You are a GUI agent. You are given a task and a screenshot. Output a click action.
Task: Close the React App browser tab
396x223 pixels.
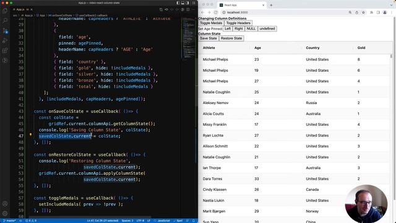pos(263,5)
